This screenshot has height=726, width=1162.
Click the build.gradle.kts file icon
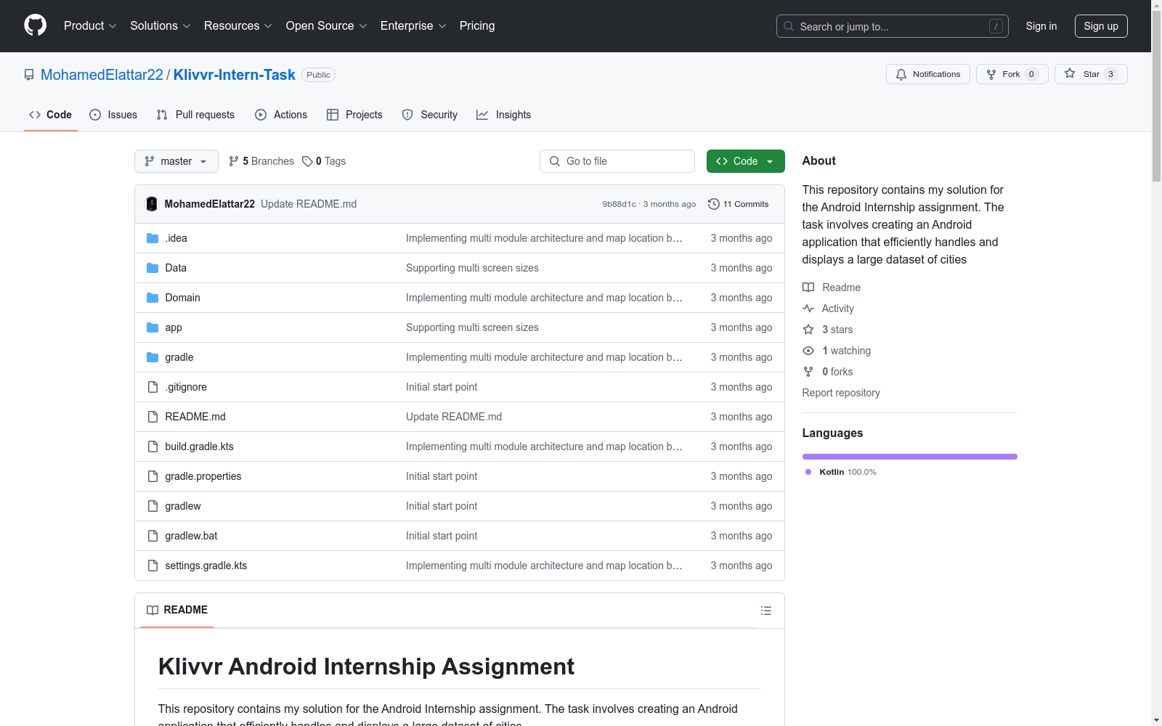click(153, 446)
